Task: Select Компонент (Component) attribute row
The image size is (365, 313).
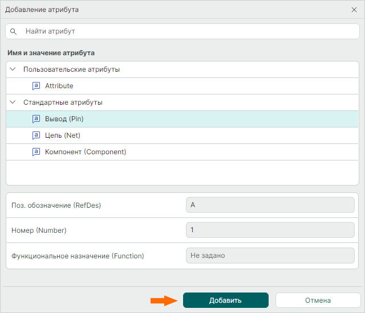Action: coord(86,152)
